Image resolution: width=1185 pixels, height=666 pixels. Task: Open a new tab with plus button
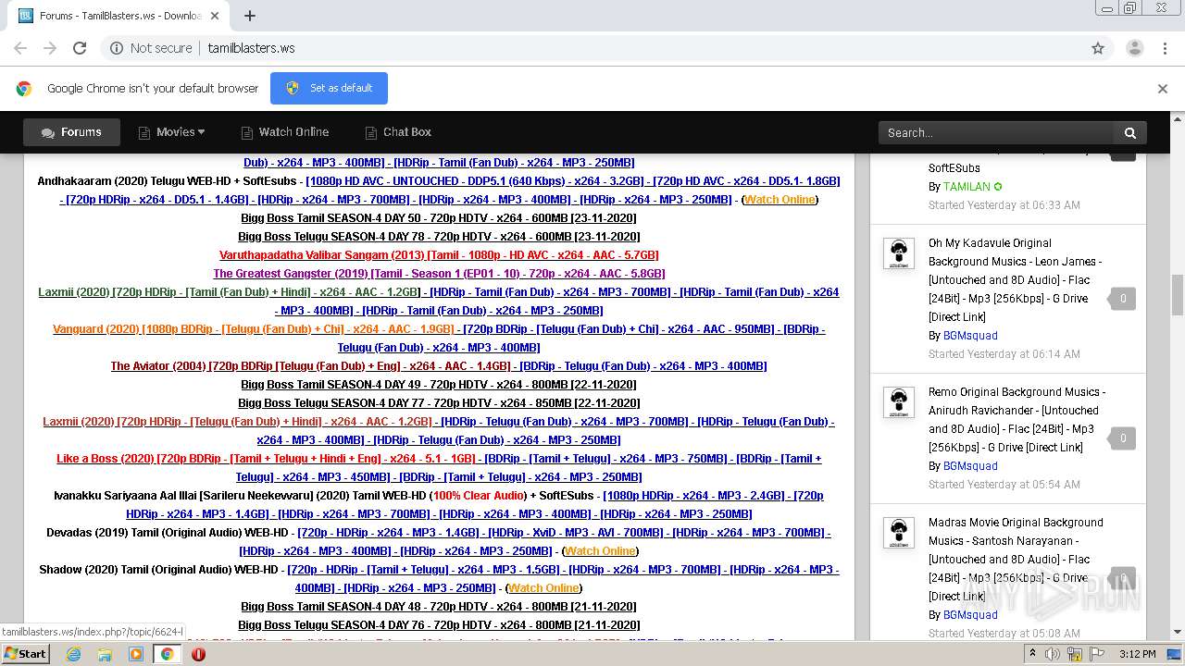coord(250,16)
